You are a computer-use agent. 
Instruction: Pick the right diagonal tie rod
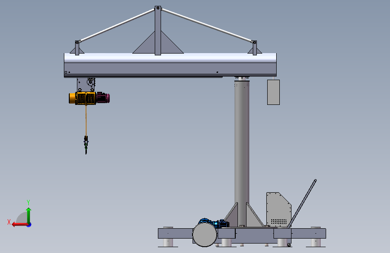coord(207,25)
